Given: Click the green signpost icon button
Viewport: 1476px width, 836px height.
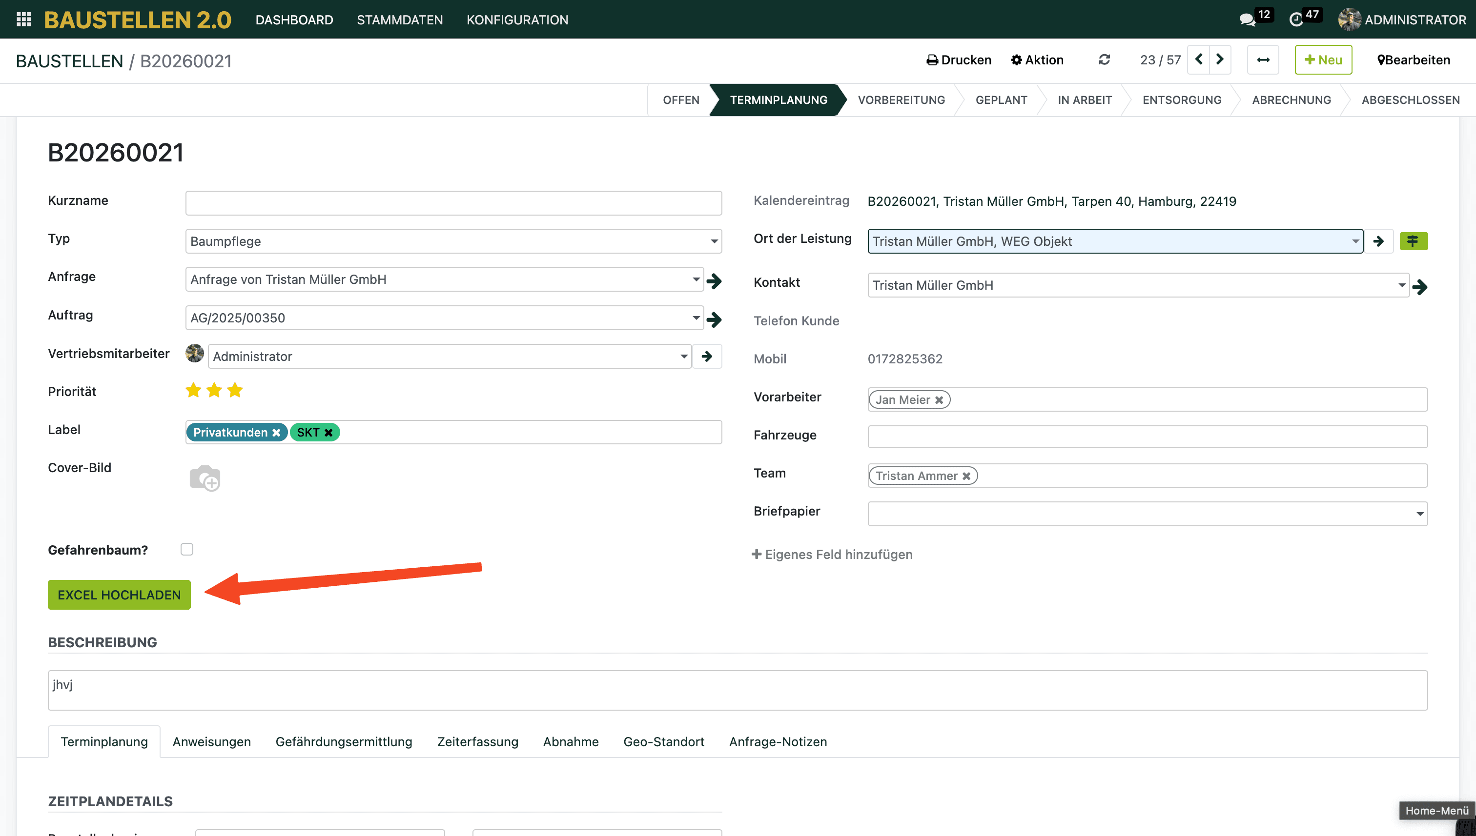Looking at the screenshot, I should click(x=1413, y=241).
